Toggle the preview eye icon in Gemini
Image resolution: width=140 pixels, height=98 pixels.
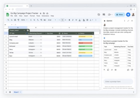point(115,70)
